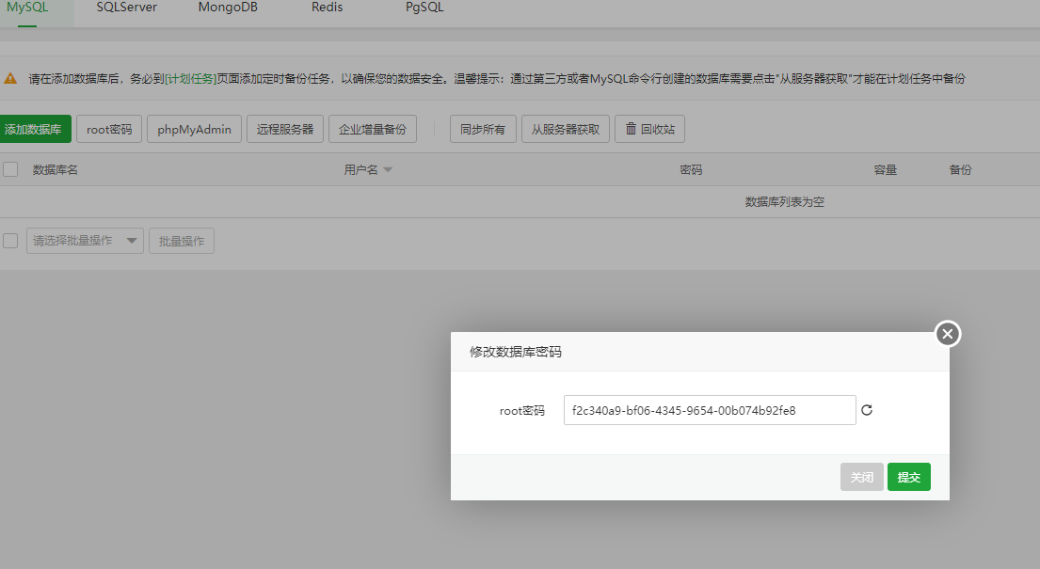Open the 计划任务 link in the notice
The height and width of the screenshot is (569, 1040).
pyautogui.click(x=190, y=78)
